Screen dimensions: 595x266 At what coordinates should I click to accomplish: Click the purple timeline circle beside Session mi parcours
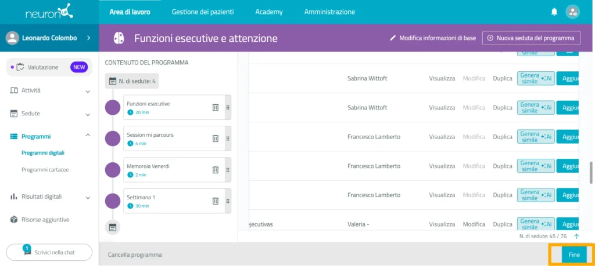pyautogui.click(x=113, y=139)
